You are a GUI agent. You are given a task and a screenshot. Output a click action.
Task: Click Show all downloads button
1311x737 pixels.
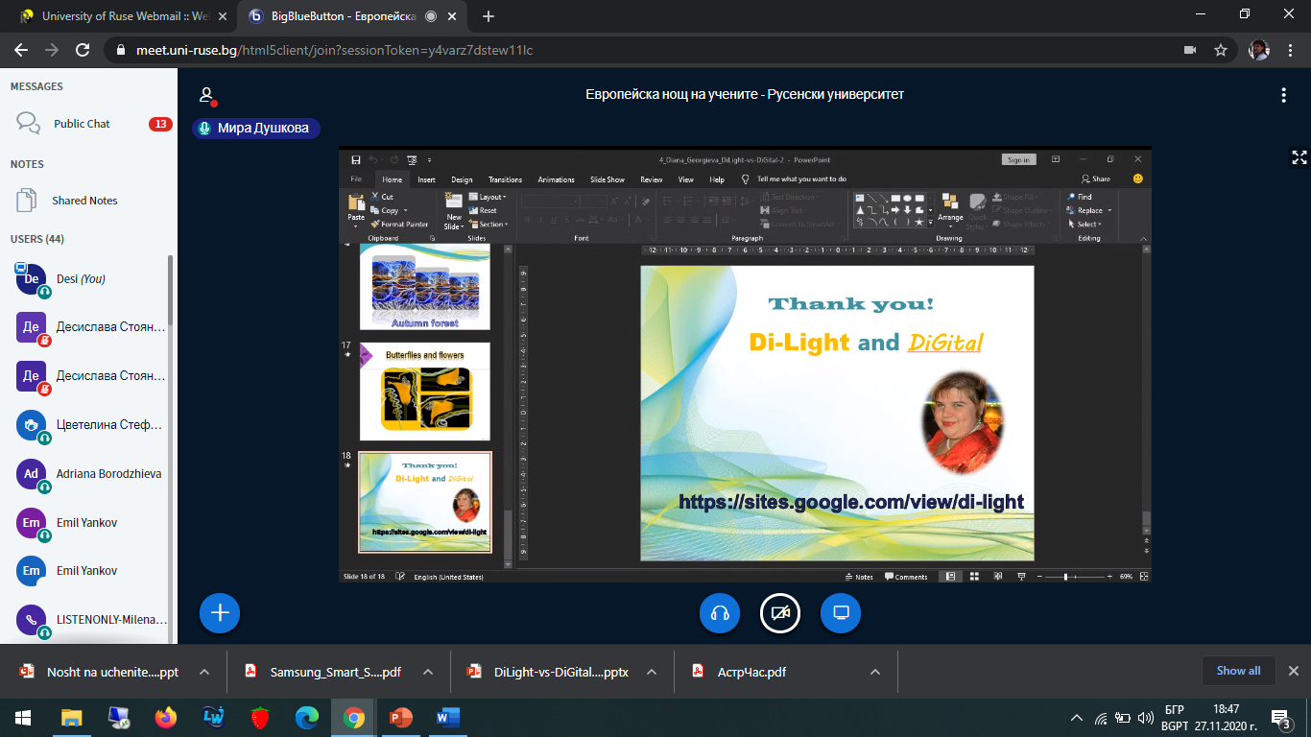[x=1238, y=671]
